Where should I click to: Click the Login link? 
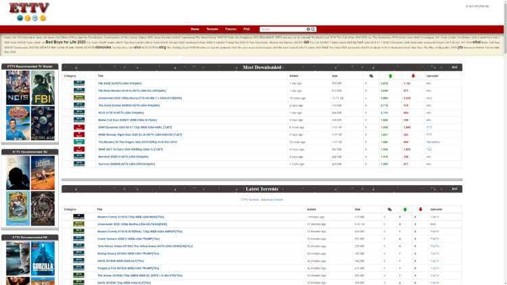(470, 6)
